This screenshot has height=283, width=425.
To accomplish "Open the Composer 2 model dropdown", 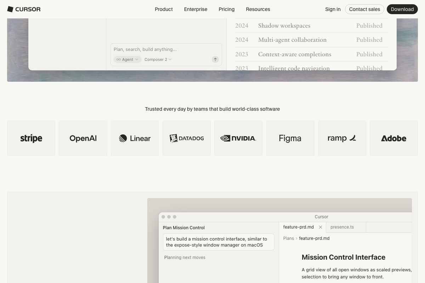I will point(158,59).
